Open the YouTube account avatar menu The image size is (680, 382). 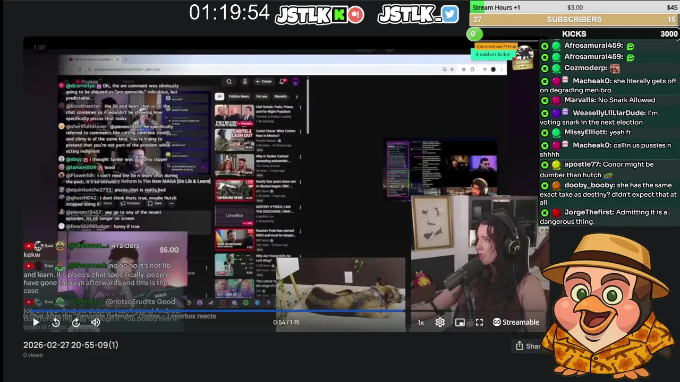click(295, 82)
